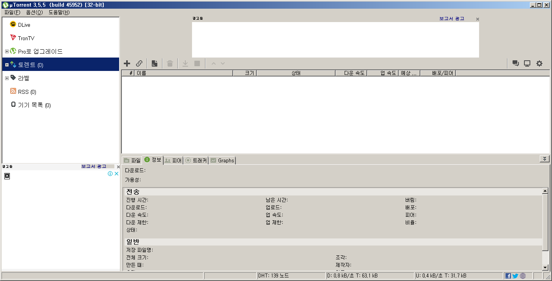
Task: Click the ad info 'i' icon
Action: (110, 173)
